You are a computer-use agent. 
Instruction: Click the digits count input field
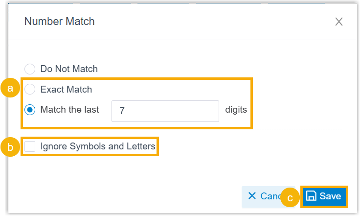(165, 111)
